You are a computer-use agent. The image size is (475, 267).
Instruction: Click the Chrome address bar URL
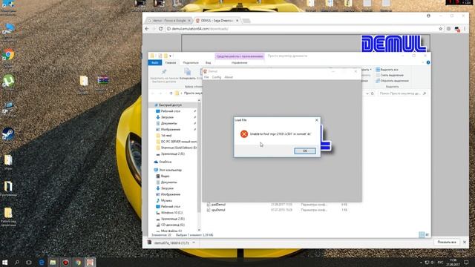(200, 29)
